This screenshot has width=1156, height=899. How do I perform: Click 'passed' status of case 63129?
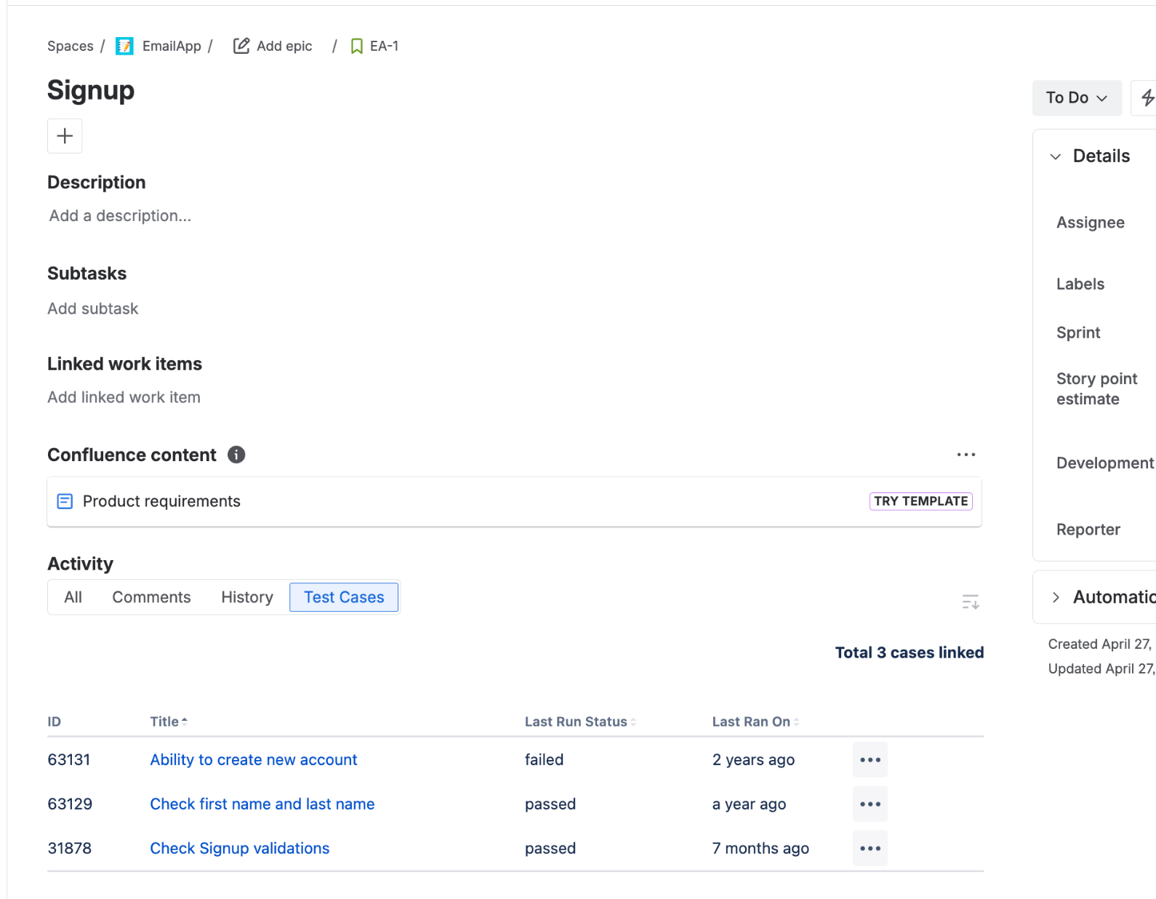click(x=550, y=804)
